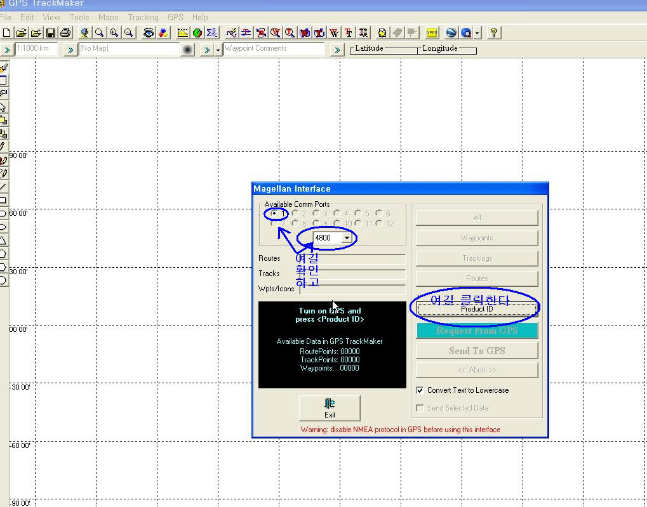The image size is (647, 507).
Task: Click the All transfer button
Action: [x=477, y=218]
